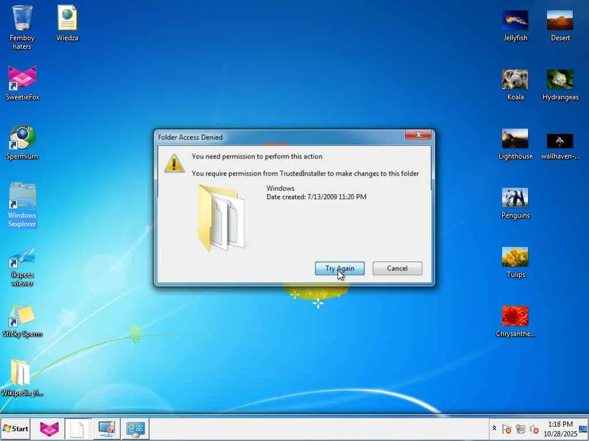This screenshot has width=589, height=441.
Task: Open the muted volume tray icon
Action: click(x=534, y=428)
